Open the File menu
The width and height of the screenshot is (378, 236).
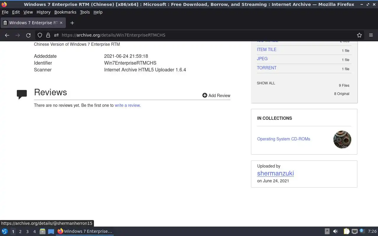5,12
